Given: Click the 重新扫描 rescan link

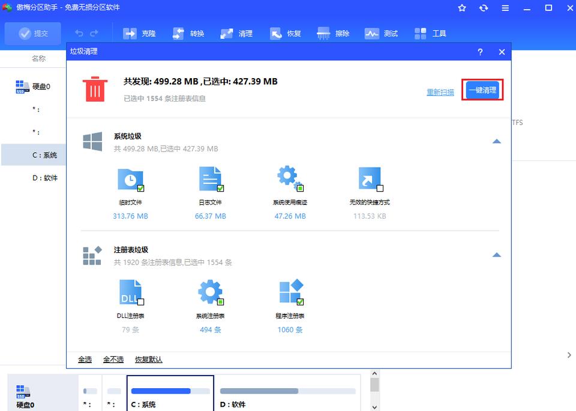Looking at the screenshot, I should click(x=440, y=92).
